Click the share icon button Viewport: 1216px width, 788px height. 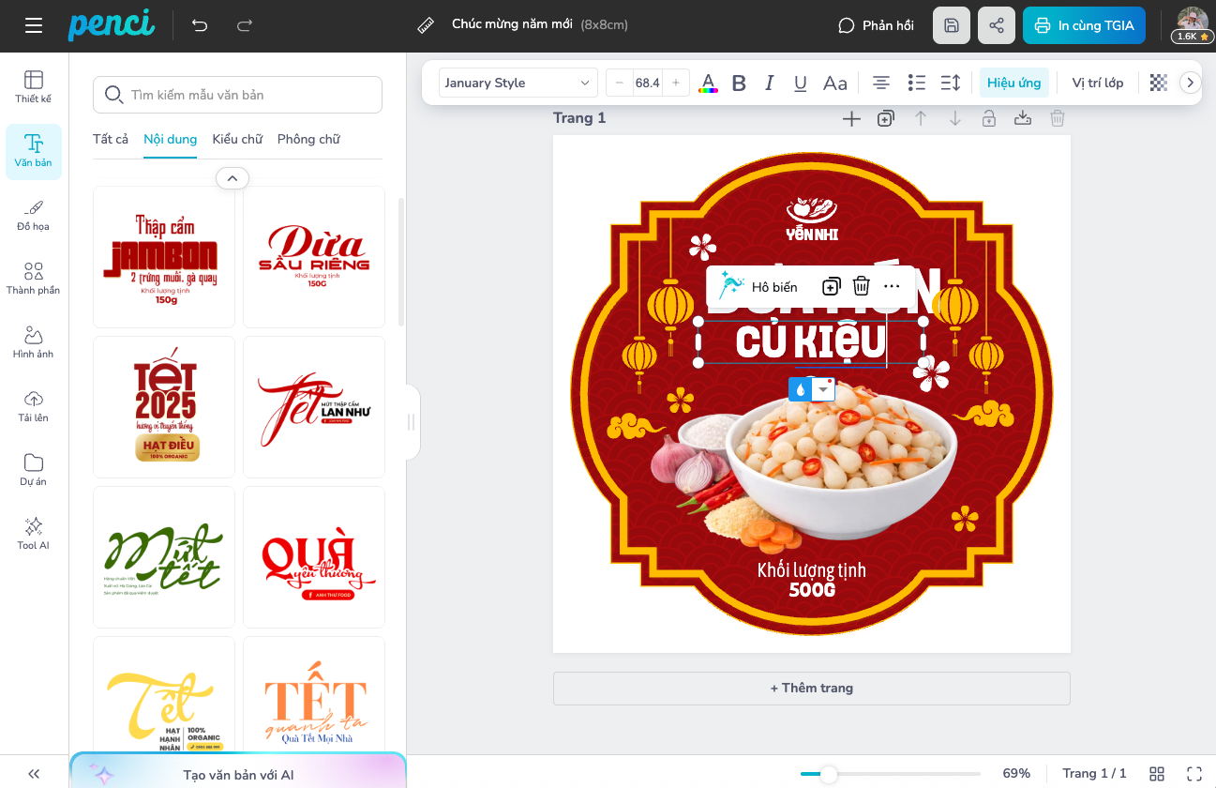tap(997, 25)
